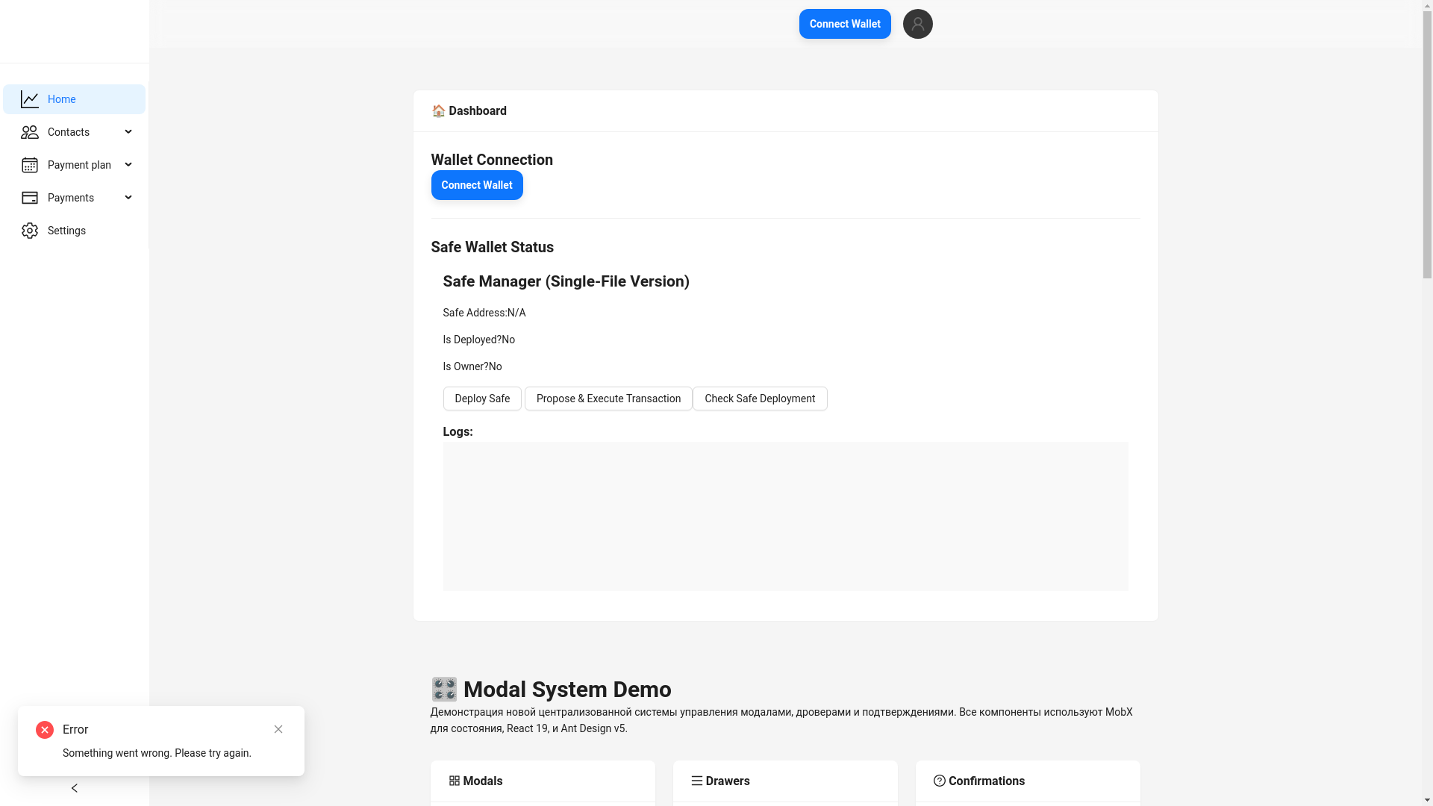This screenshot has height=806, width=1433.
Task: Expand the Contacts submenu chevron
Action: coord(128,132)
